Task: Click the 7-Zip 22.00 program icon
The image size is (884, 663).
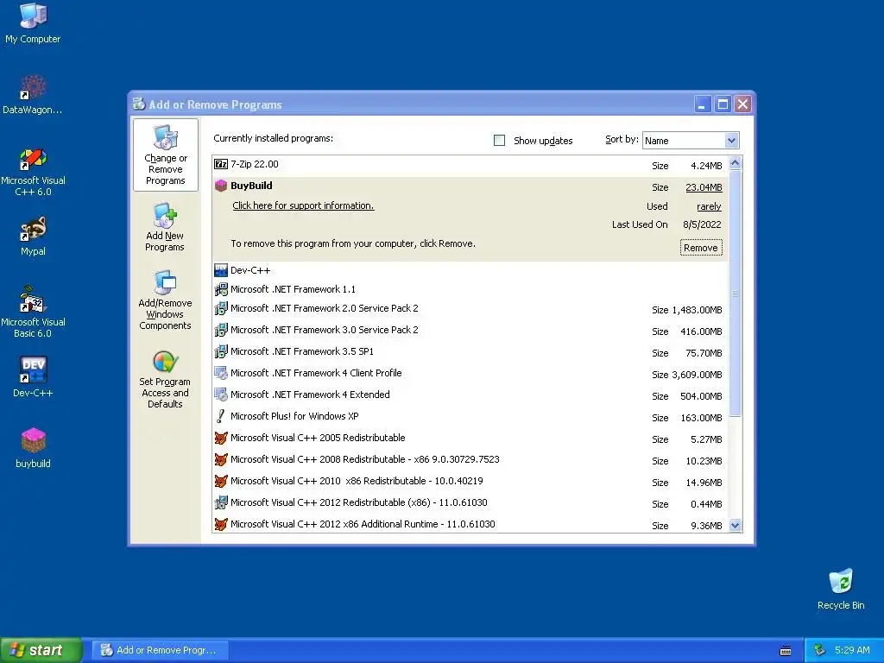Action: [x=221, y=164]
